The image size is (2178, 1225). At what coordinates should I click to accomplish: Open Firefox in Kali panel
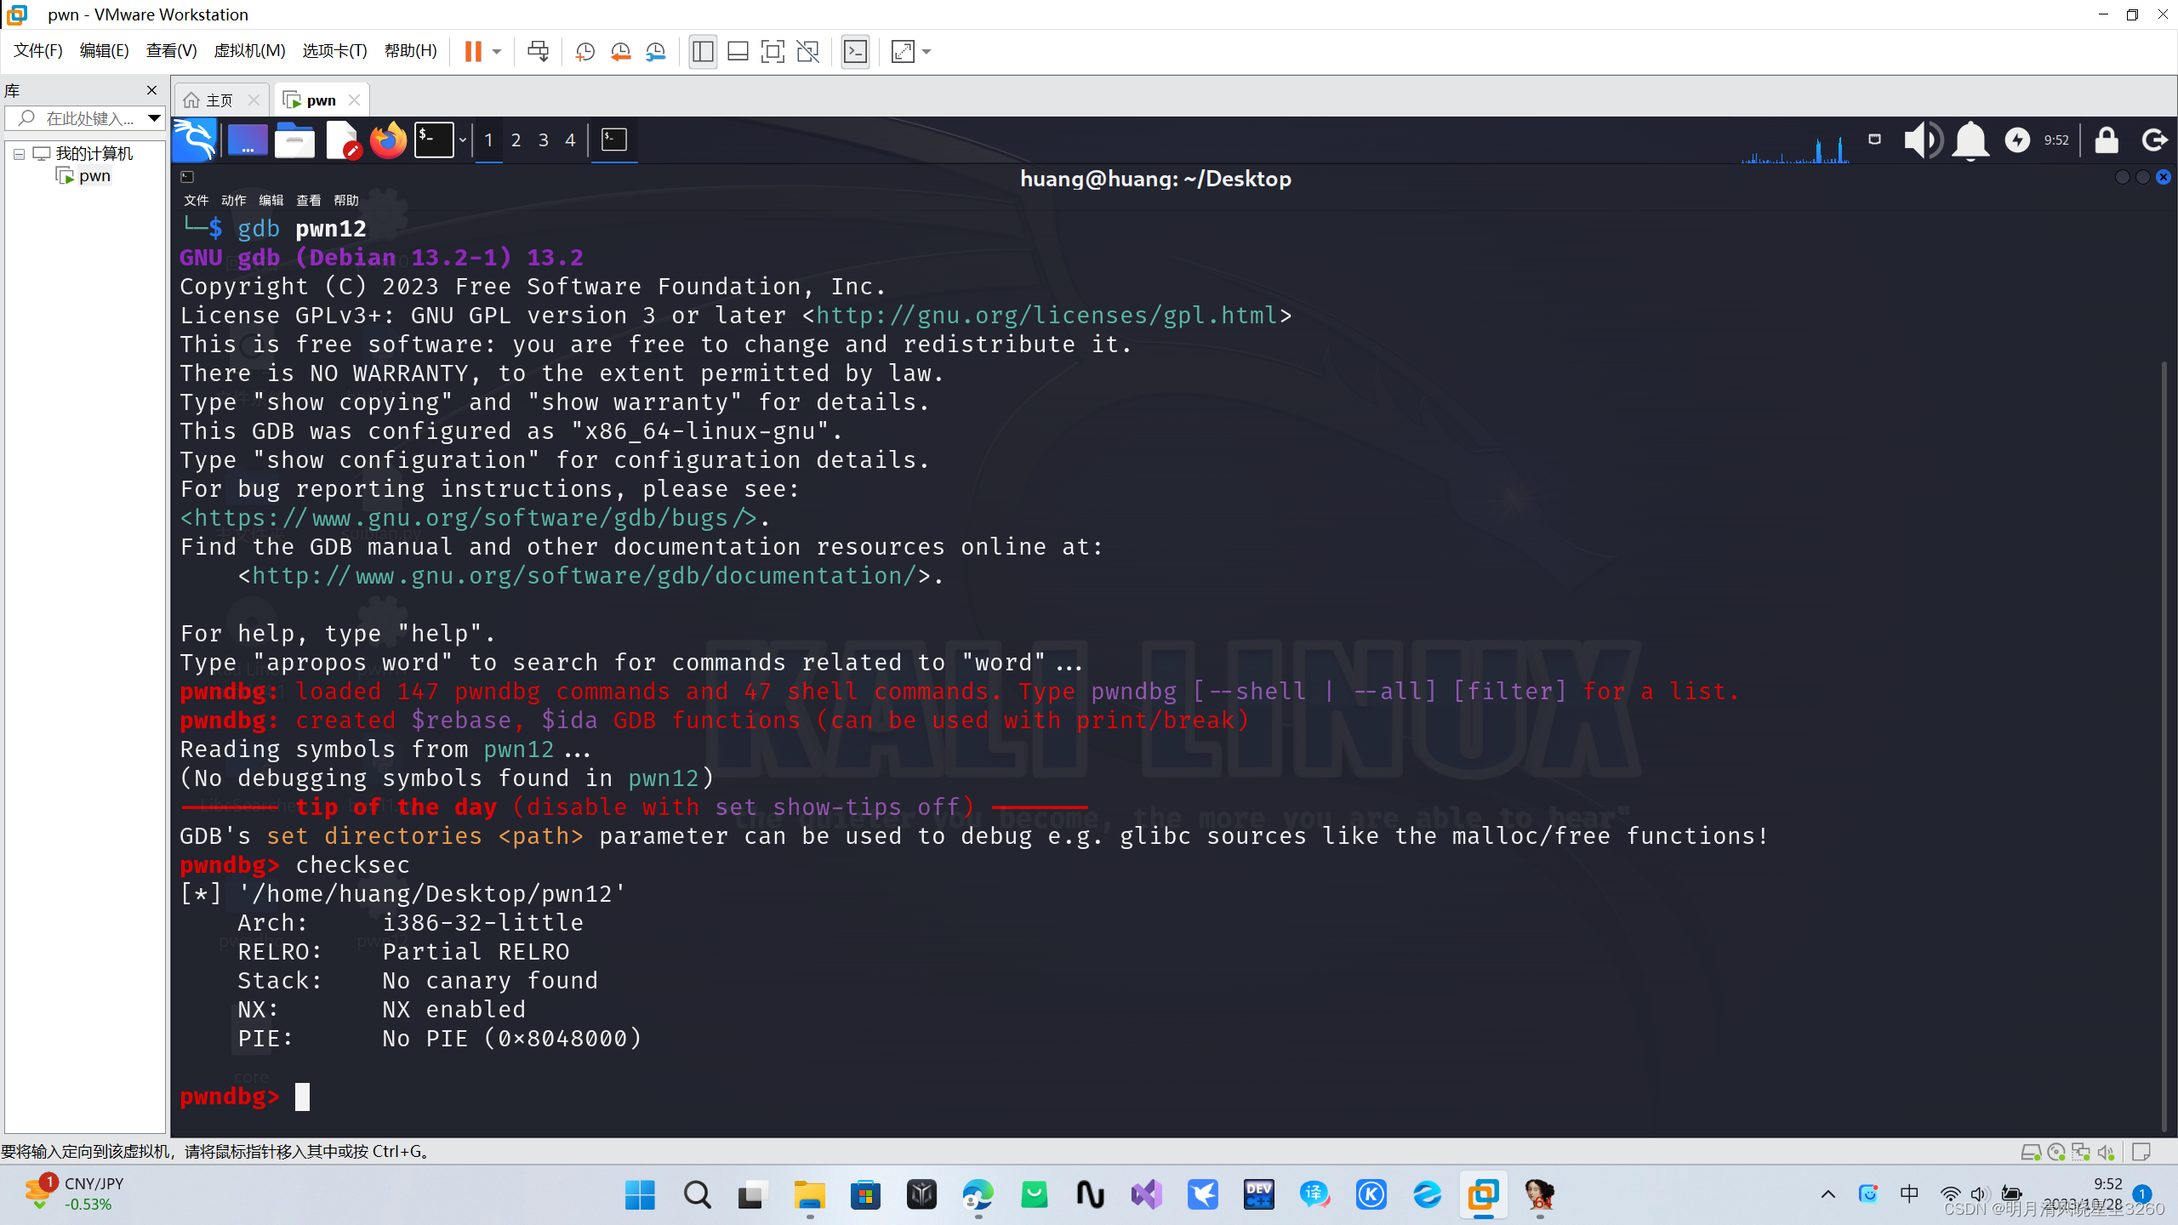pyautogui.click(x=389, y=140)
